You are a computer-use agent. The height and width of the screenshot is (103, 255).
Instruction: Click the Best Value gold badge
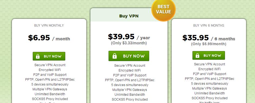pos(164,9)
